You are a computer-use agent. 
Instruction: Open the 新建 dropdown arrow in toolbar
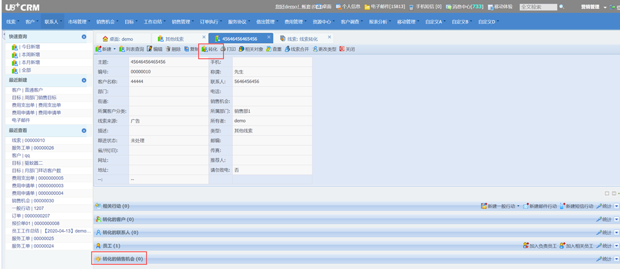point(114,49)
